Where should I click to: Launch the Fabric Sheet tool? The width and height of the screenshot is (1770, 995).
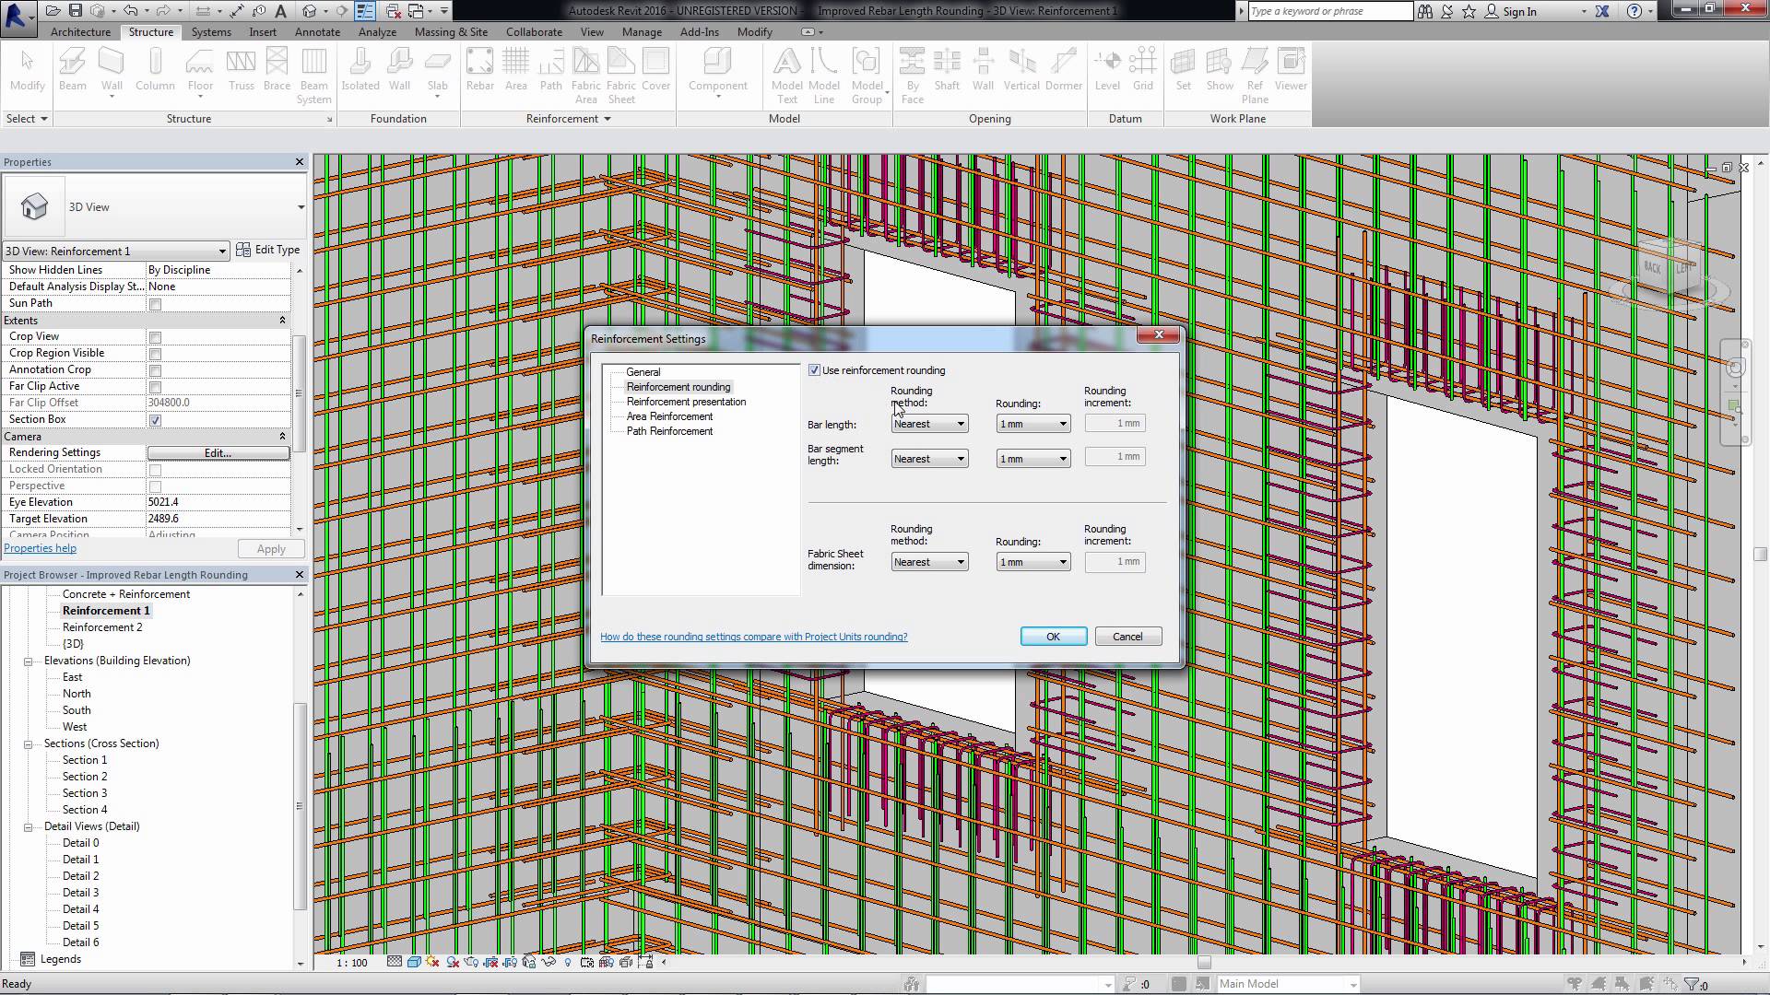(x=621, y=74)
